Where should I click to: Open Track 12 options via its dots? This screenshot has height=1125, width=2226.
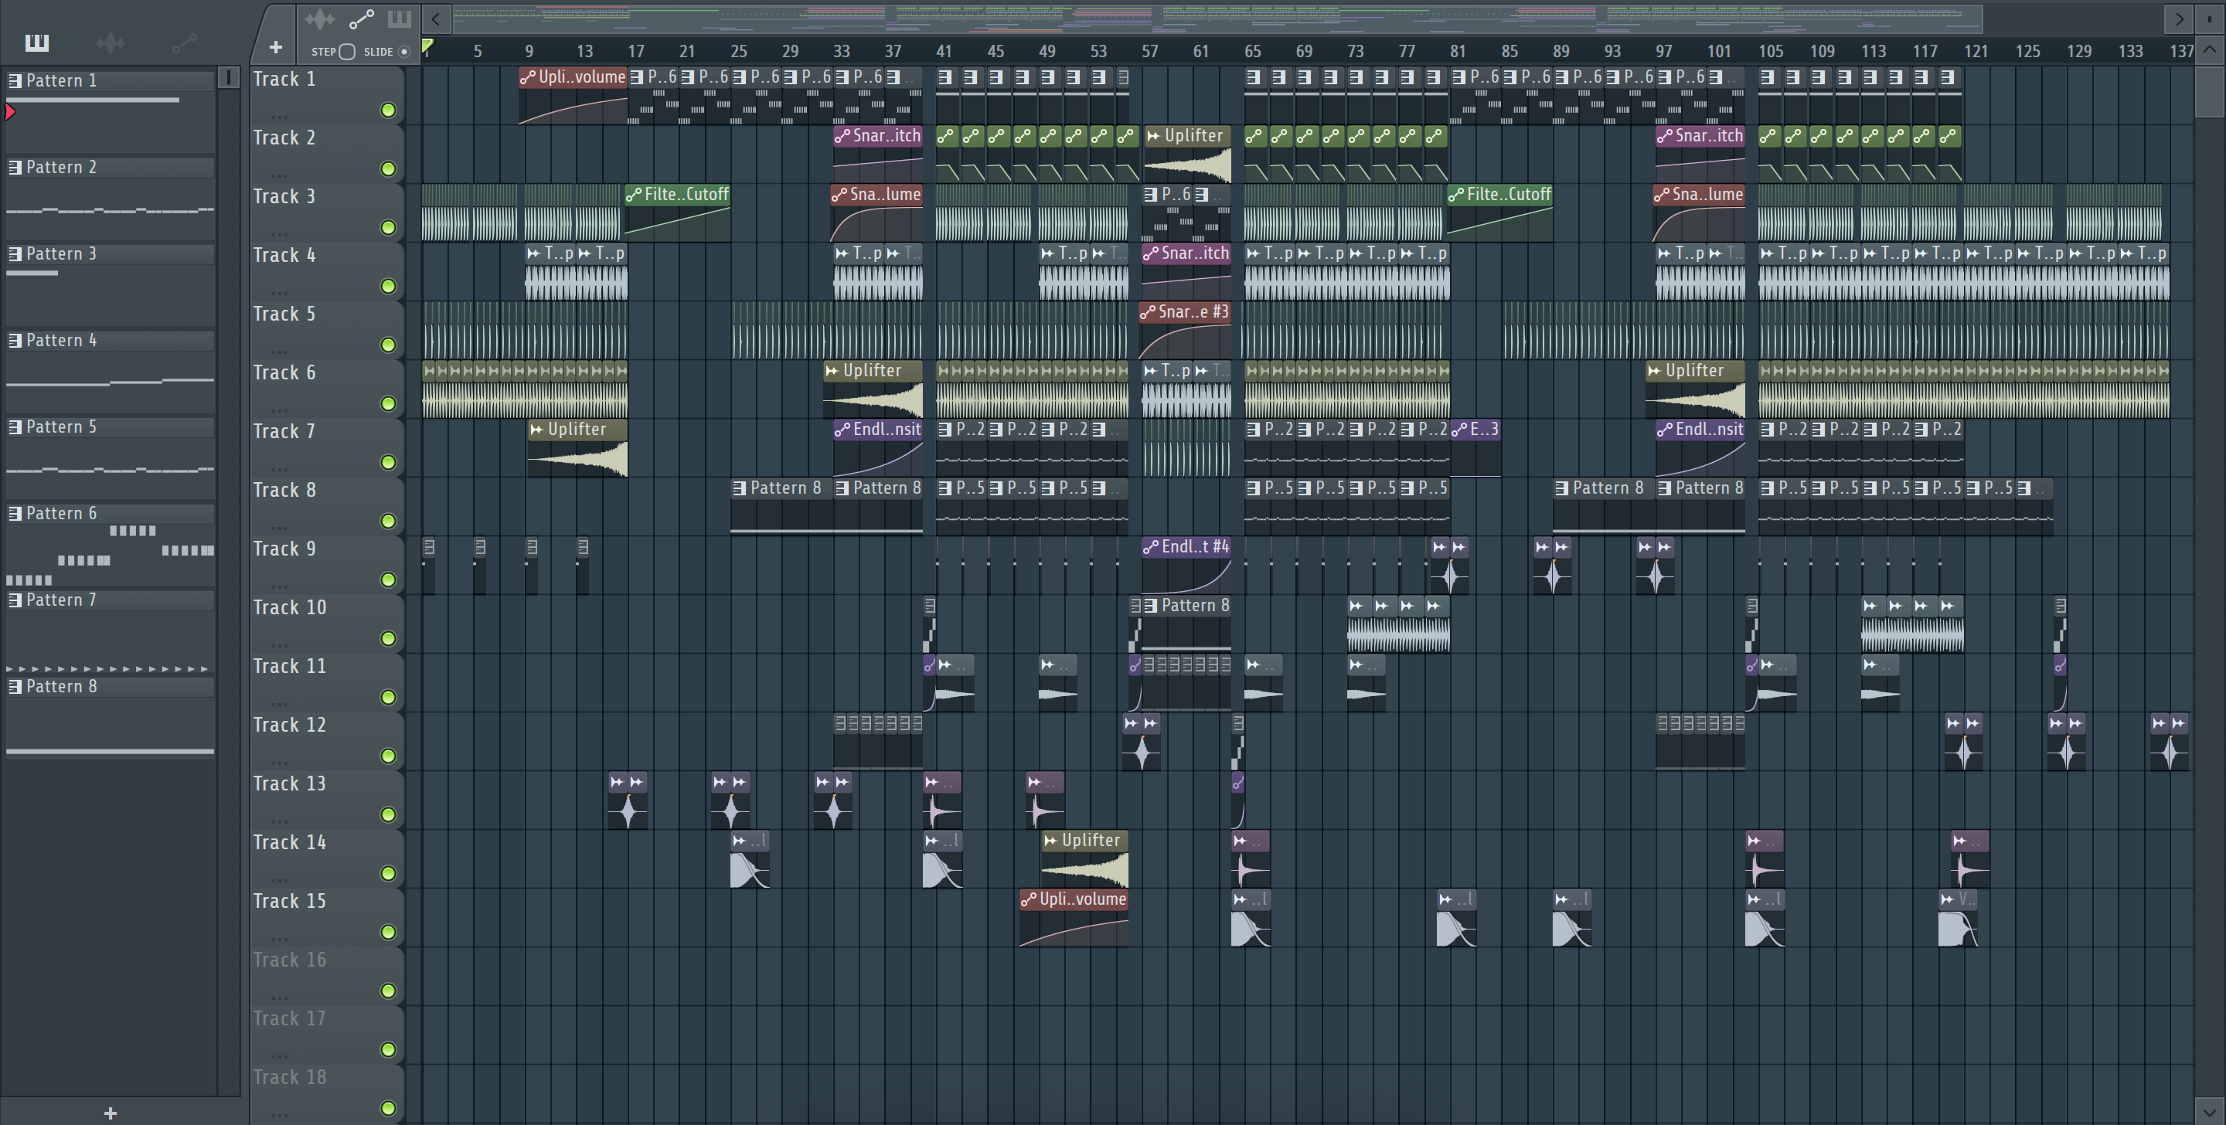279,763
